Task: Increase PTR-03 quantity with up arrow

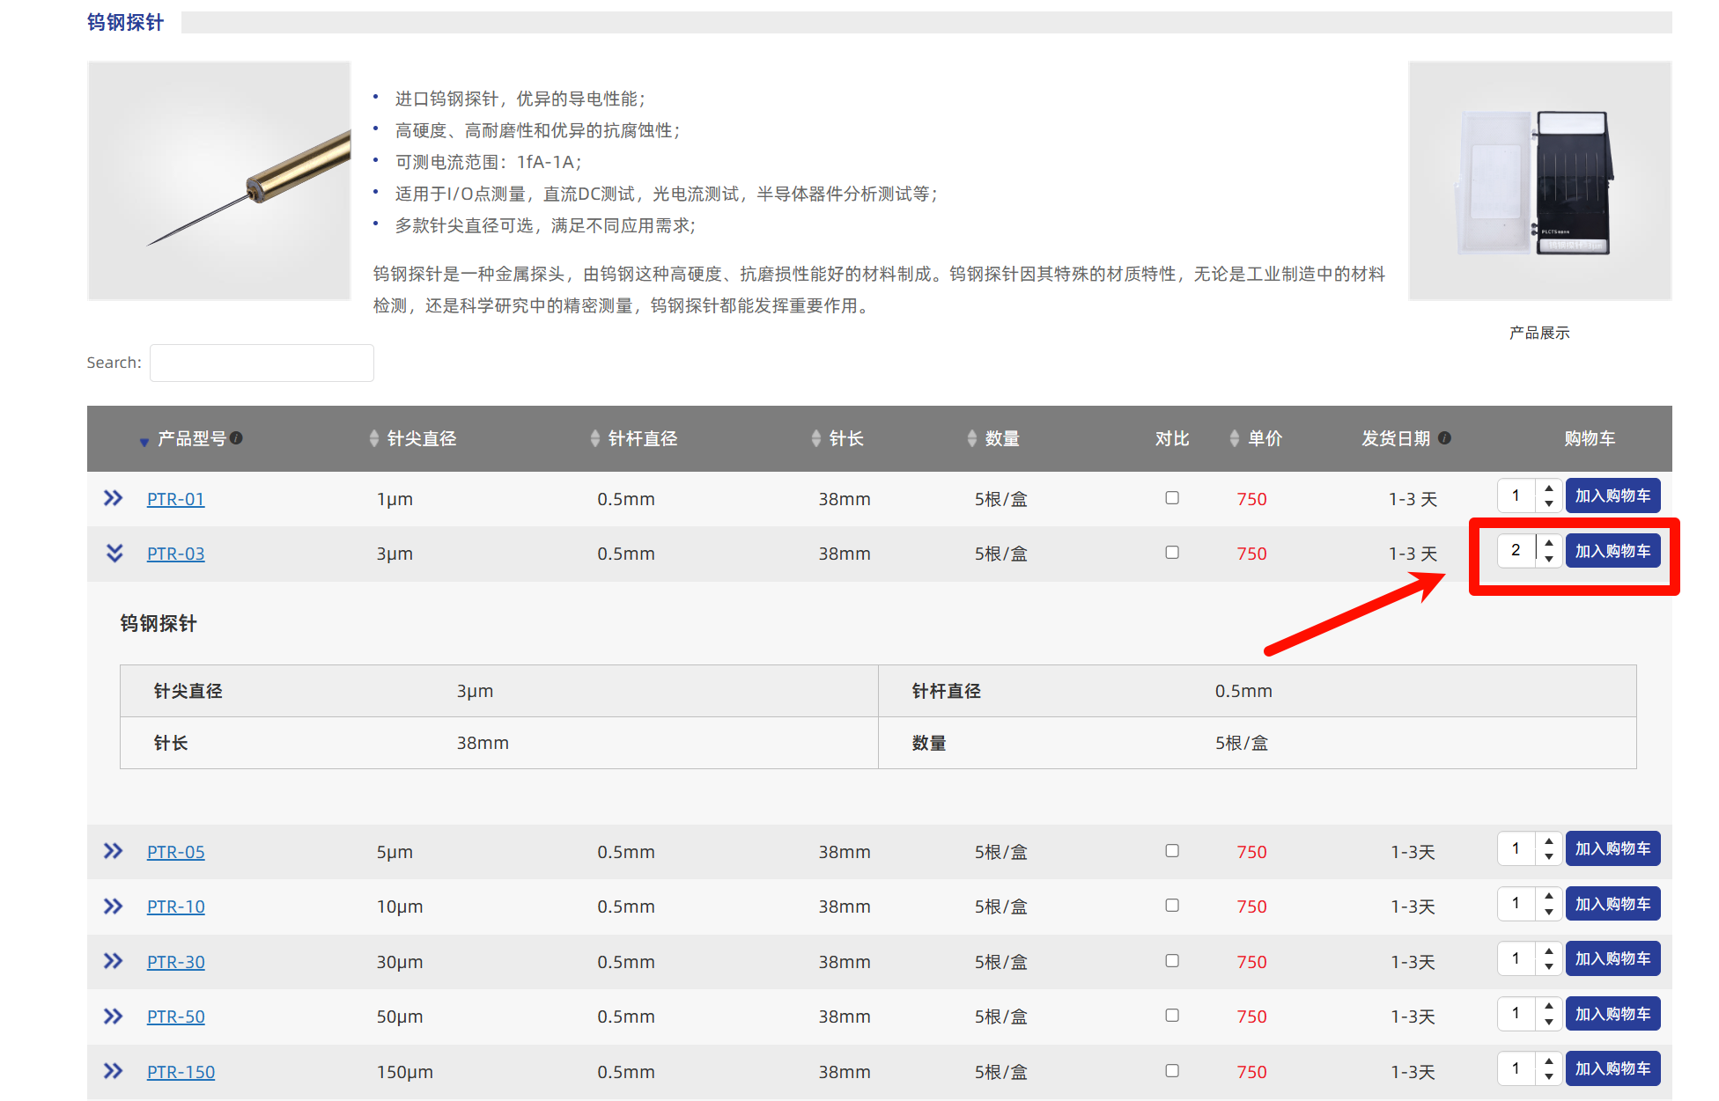Action: (x=1549, y=543)
